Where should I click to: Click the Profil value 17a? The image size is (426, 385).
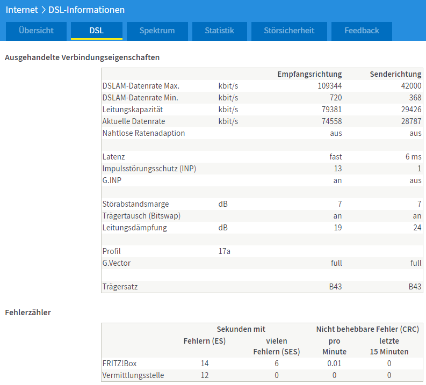(x=225, y=251)
